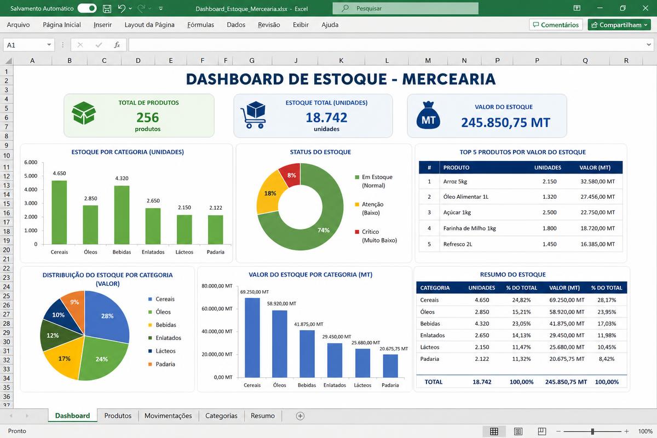The height and width of the screenshot is (438, 657).
Task: Open the Dados ribbon tab
Action: pos(236,25)
